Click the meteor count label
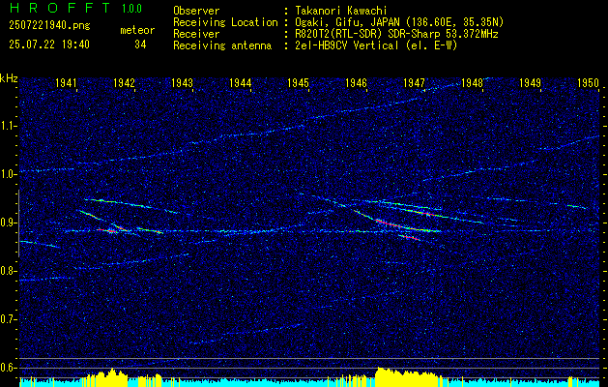608x387 pixels. tap(137, 30)
